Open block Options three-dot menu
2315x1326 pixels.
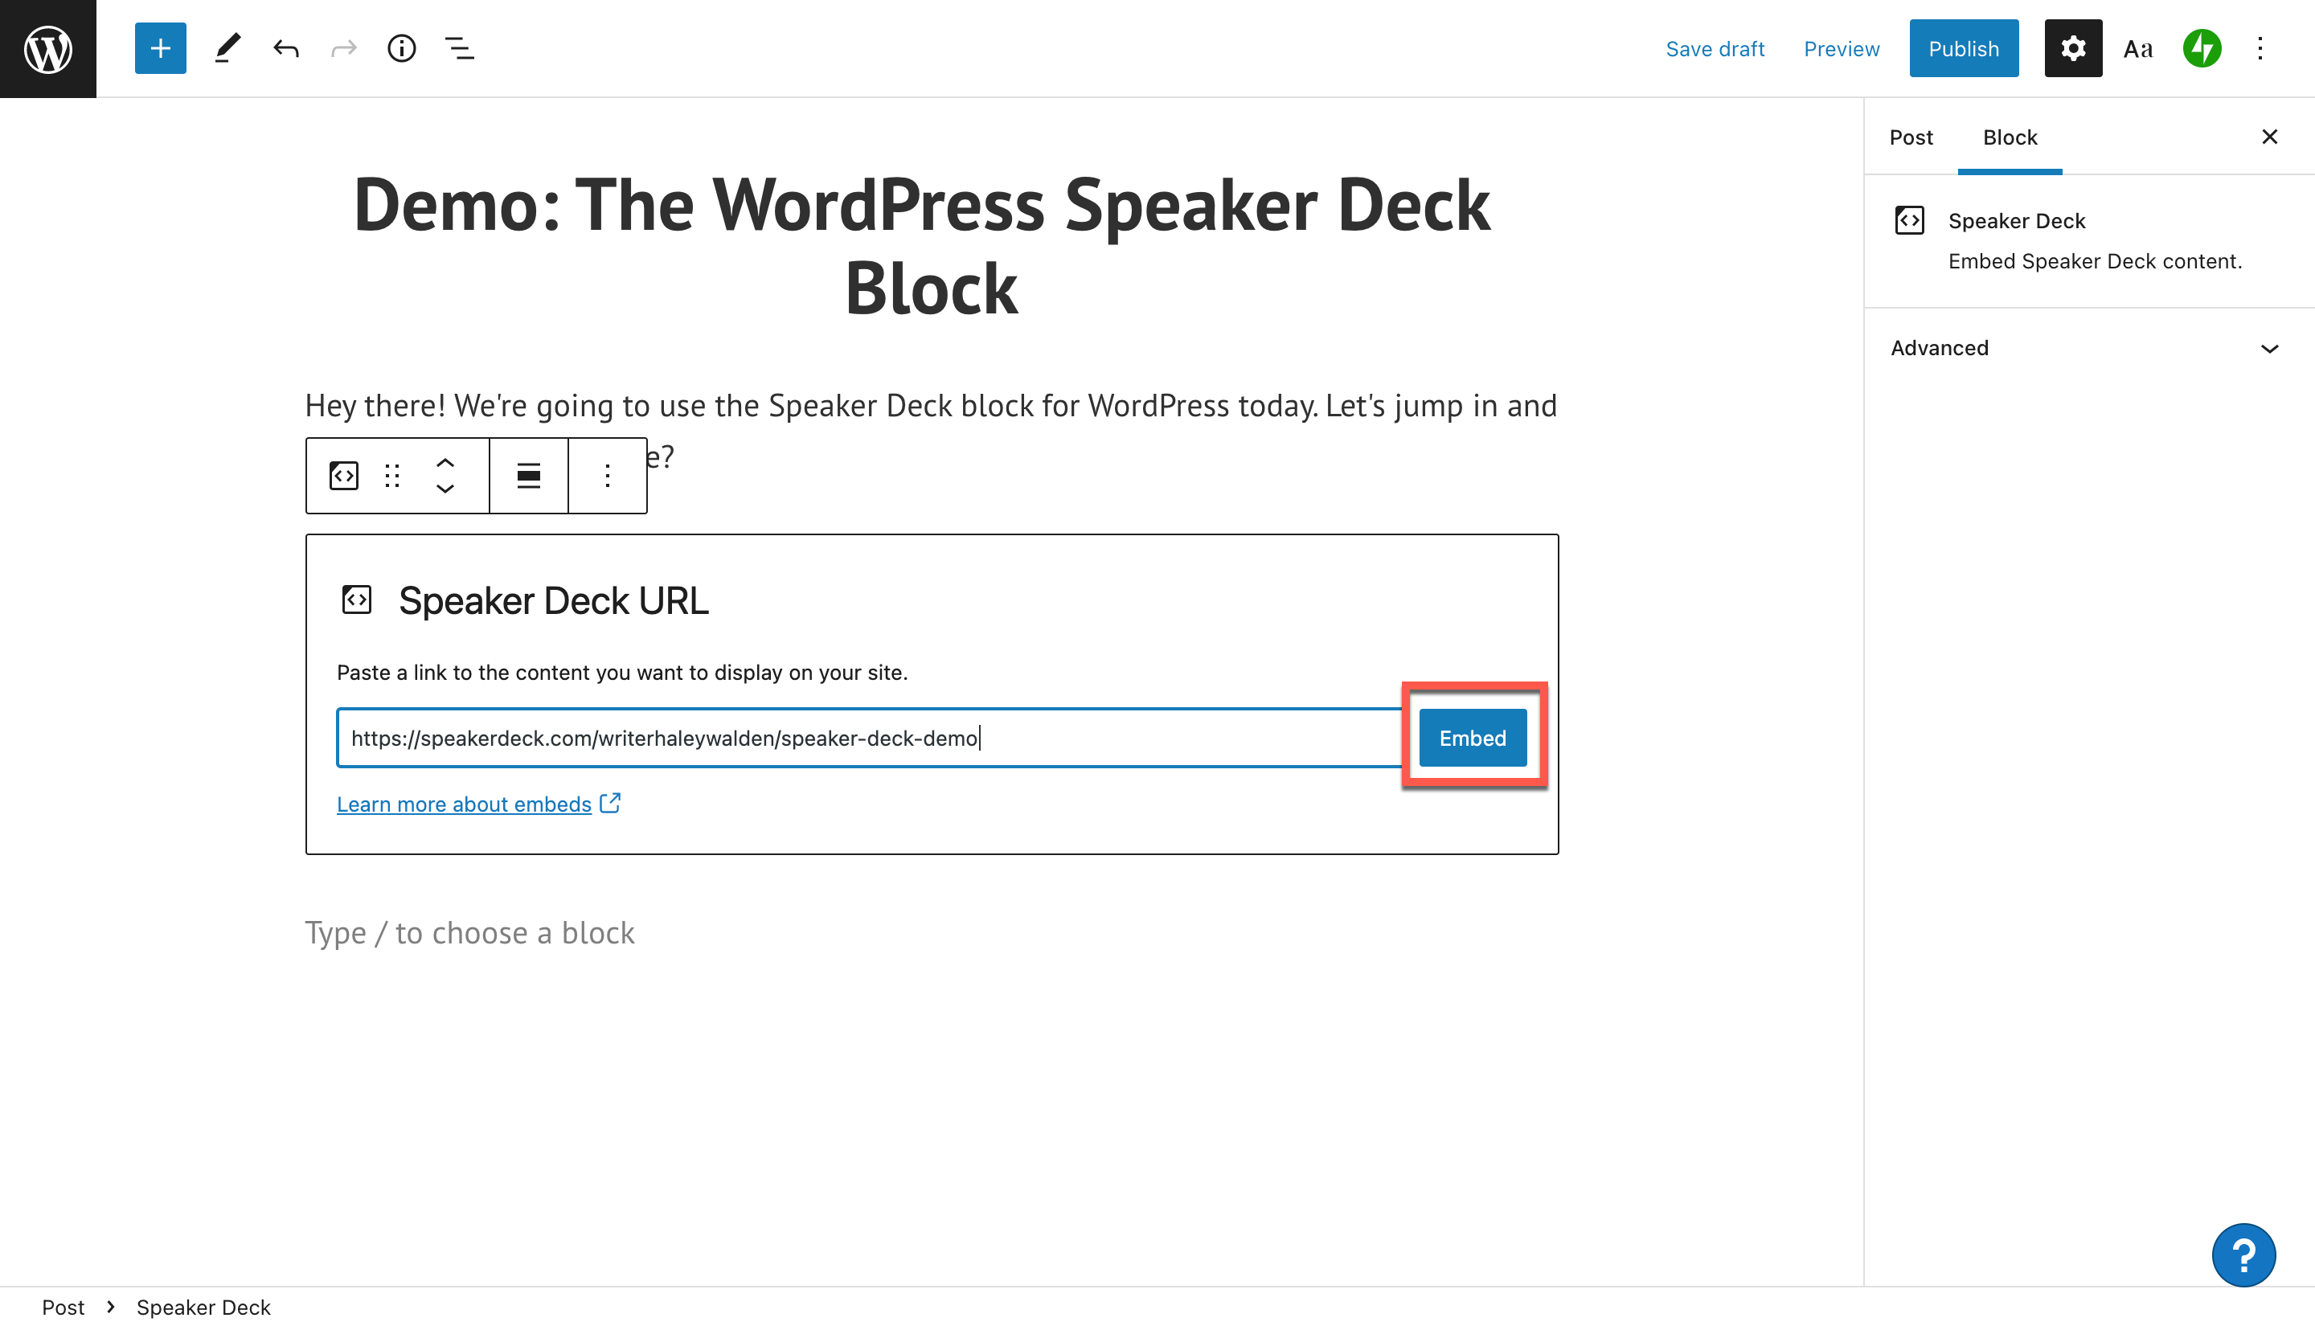pyautogui.click(x=608, y=476)
